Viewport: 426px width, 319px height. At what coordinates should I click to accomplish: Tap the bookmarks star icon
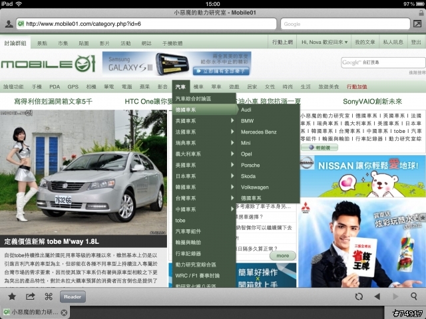[x=11, y=296]
